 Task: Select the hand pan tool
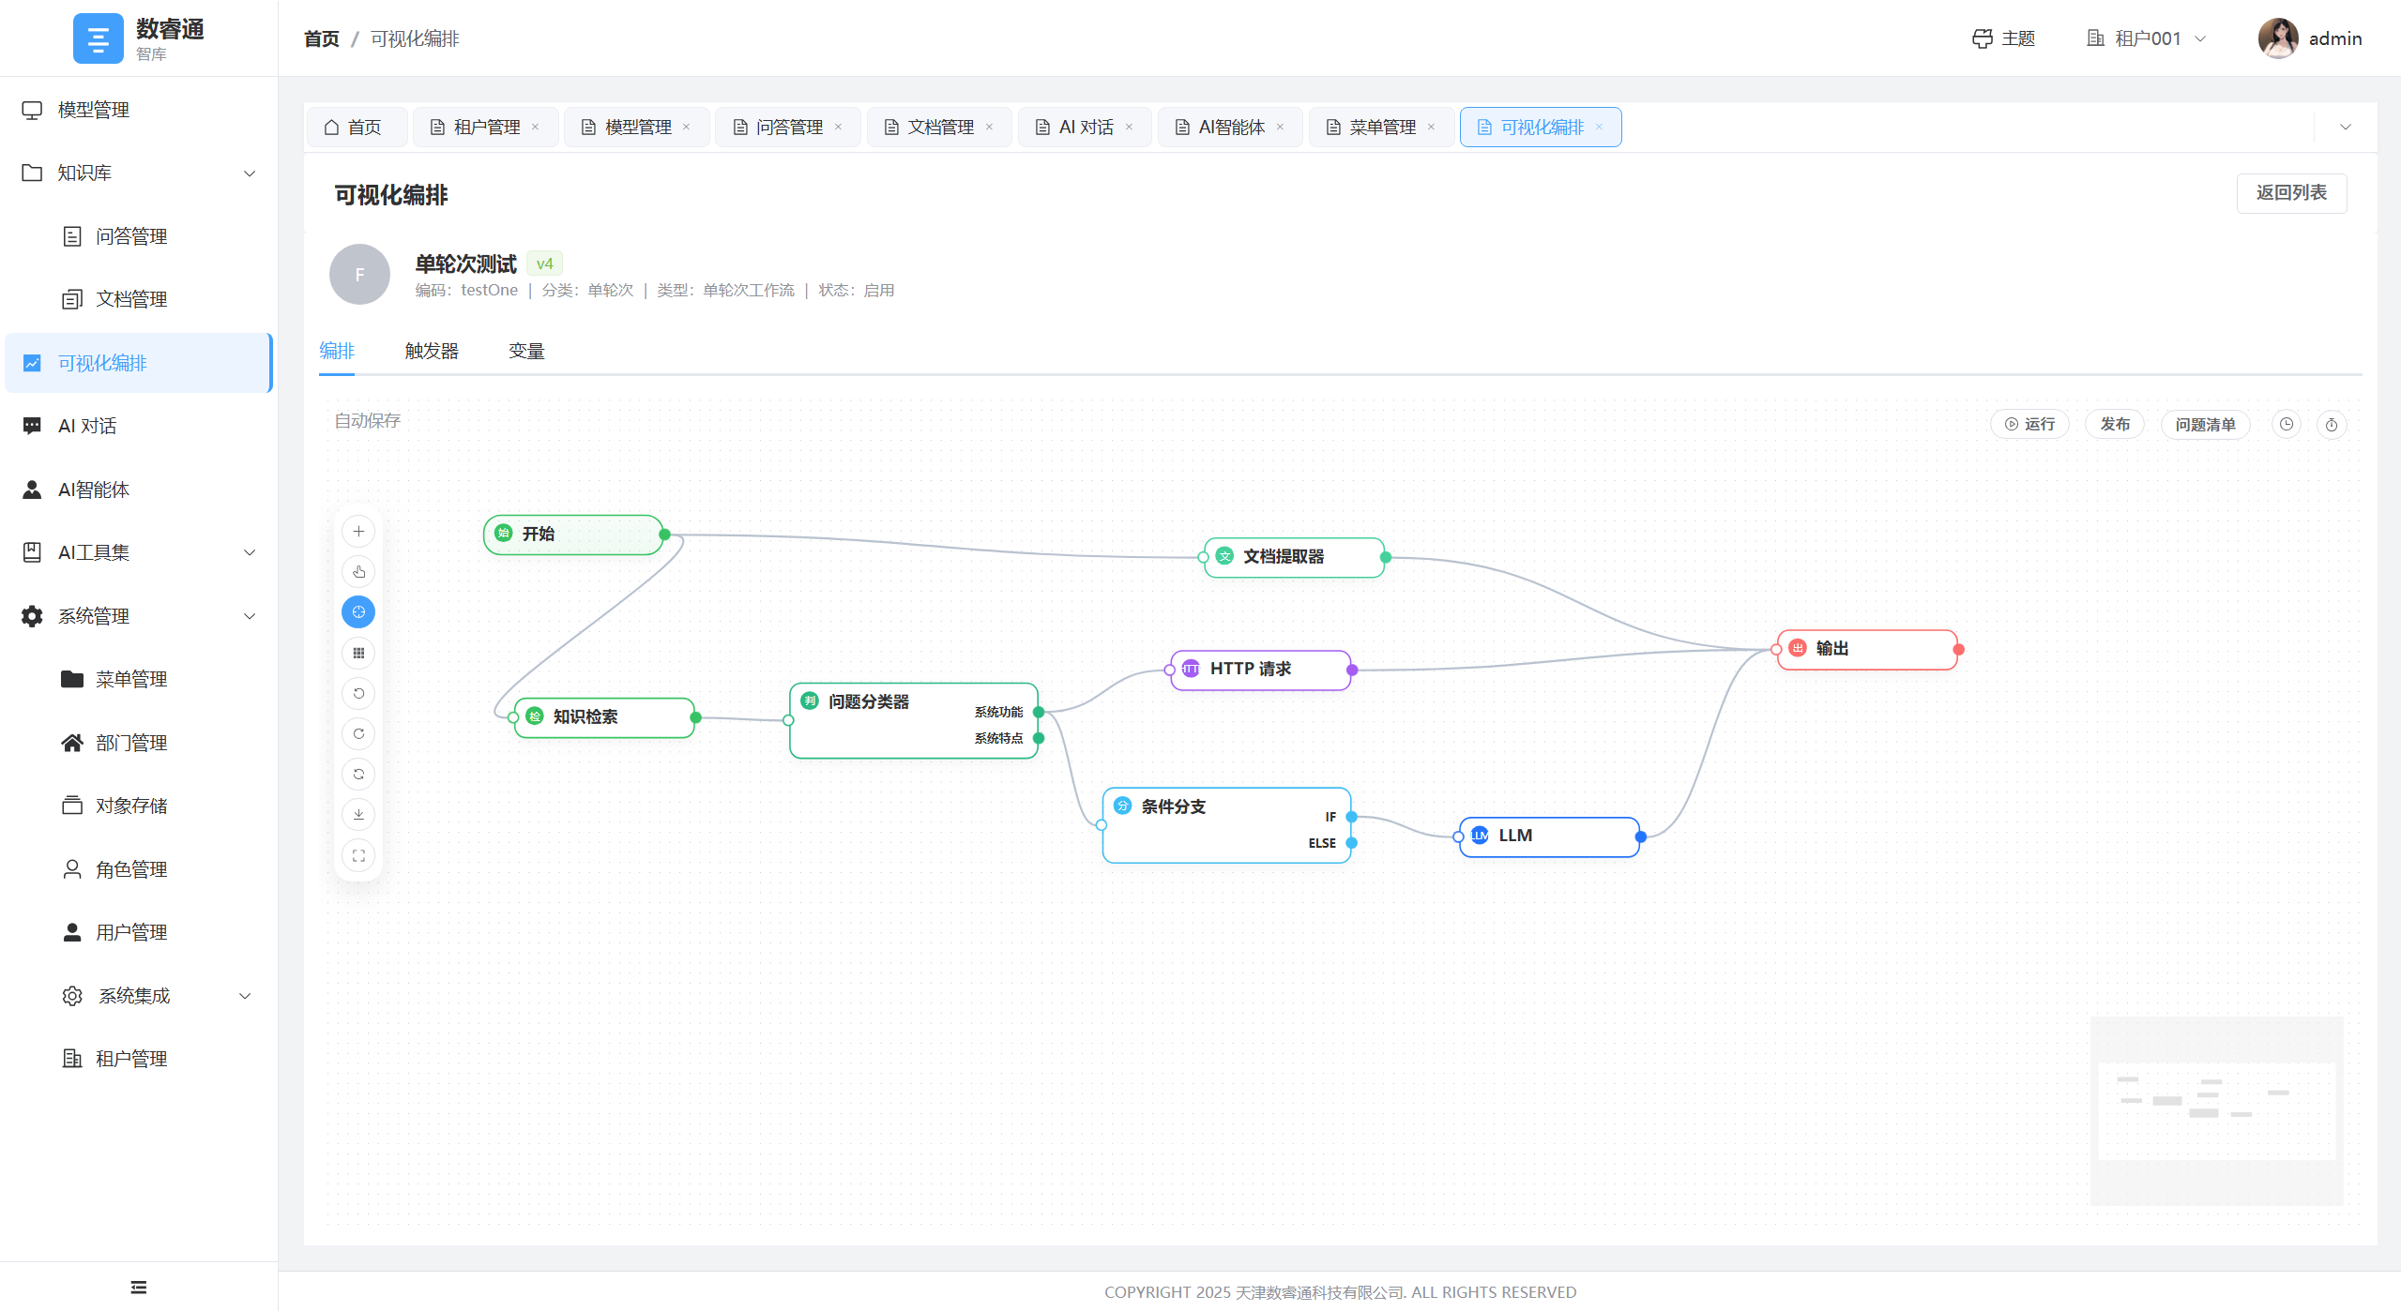tap(358, 572)
